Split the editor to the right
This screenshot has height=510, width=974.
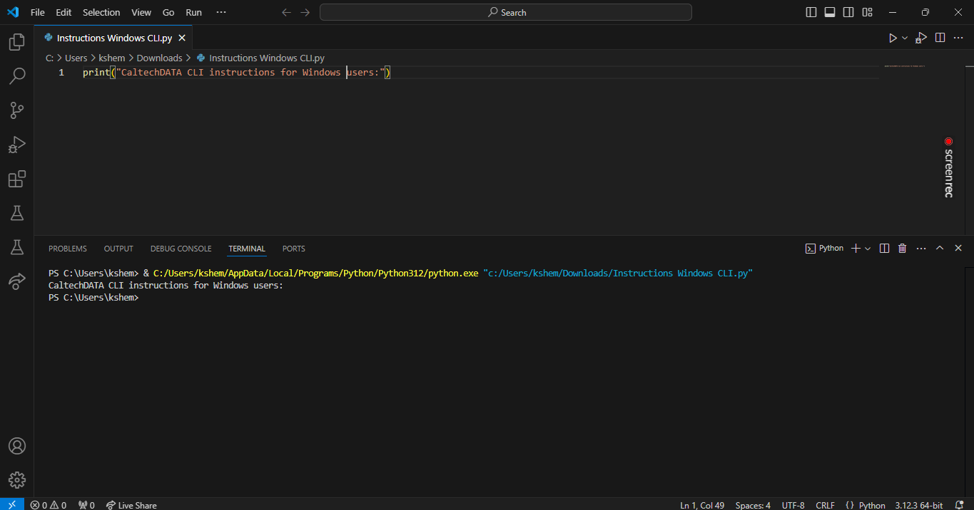coord(940,38)
